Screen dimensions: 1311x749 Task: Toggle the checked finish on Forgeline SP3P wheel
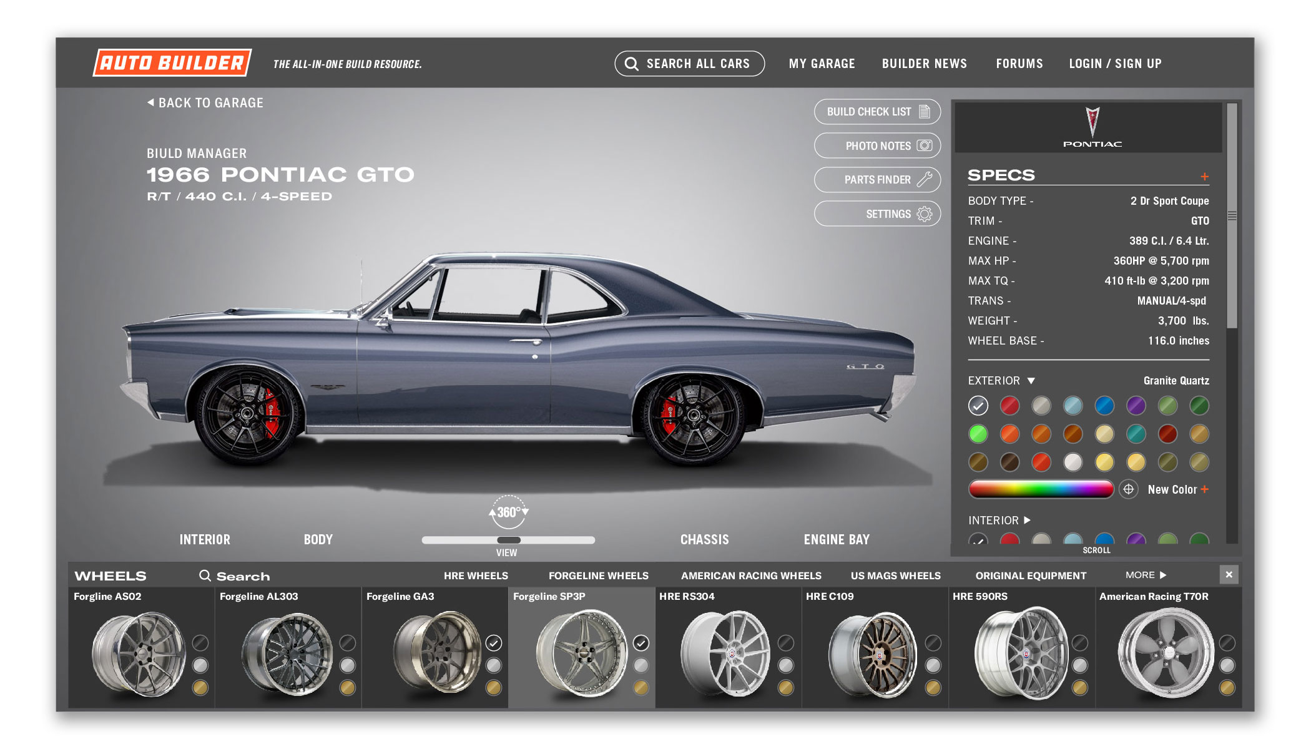pos(641,643)
